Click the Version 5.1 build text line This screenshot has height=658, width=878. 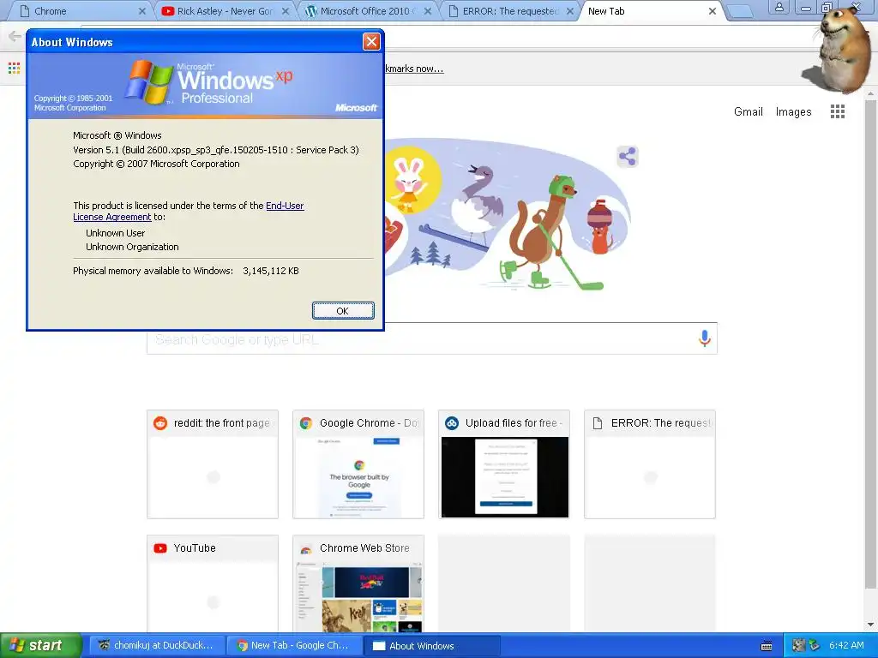(x=216, y=150)
